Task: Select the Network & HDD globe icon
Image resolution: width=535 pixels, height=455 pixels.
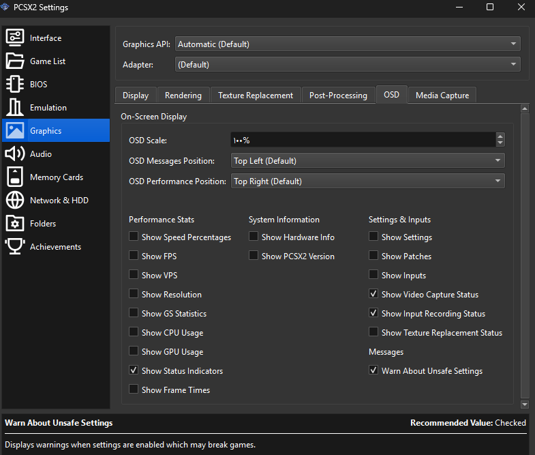Action: coord(15,200)
